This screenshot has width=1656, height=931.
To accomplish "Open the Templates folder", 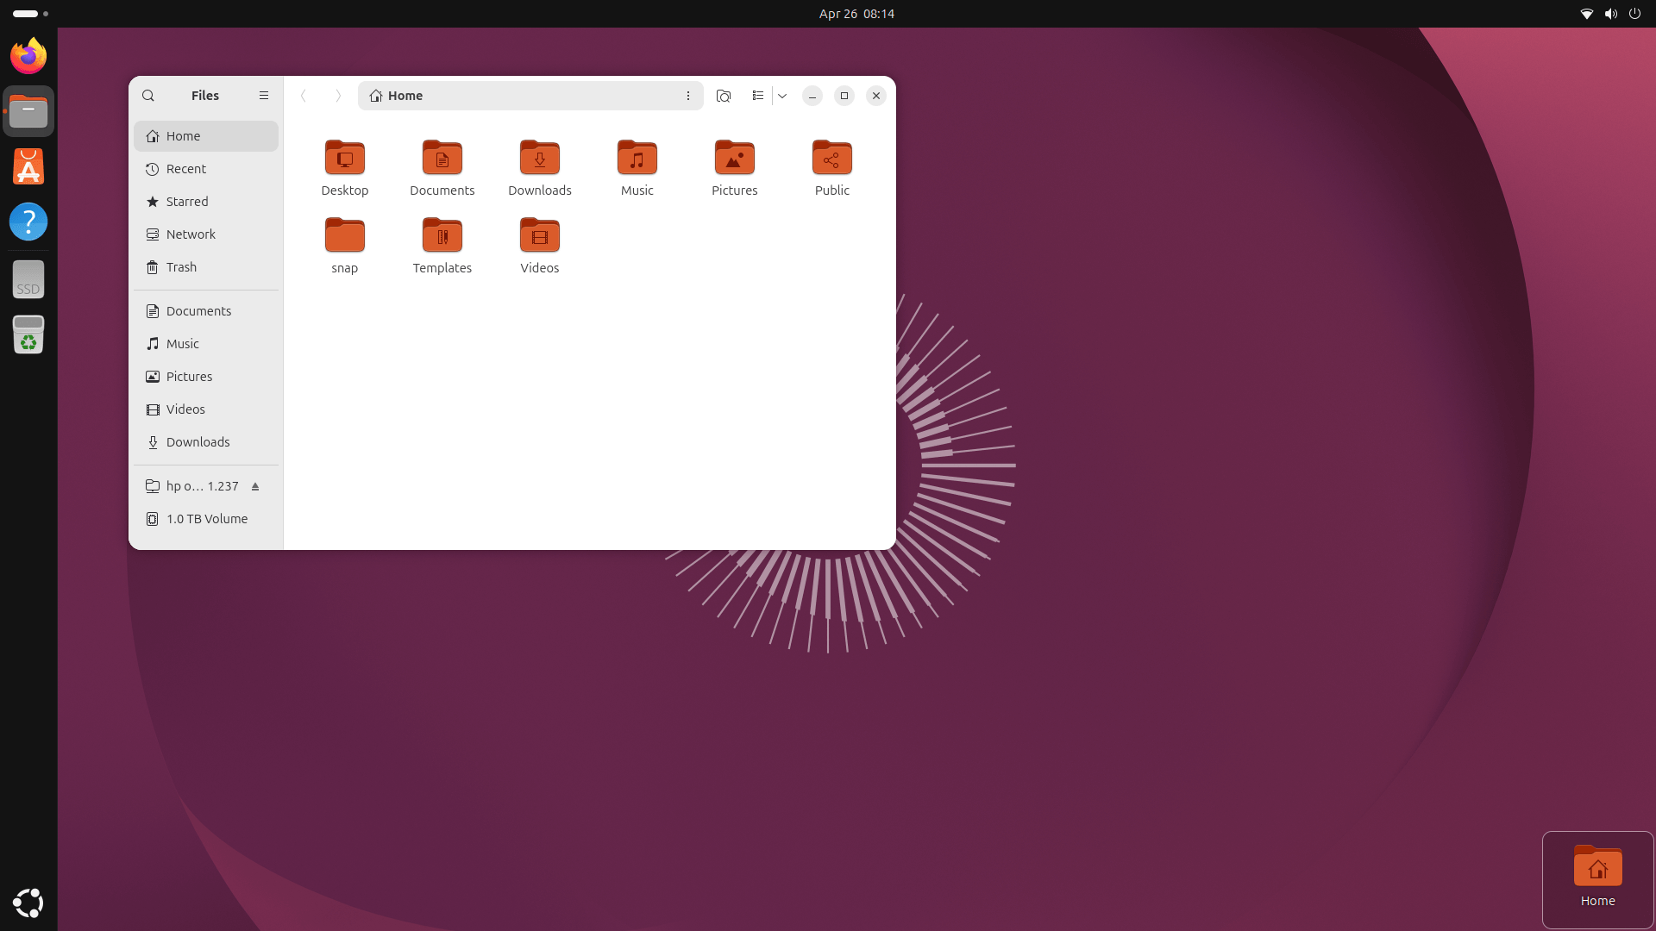I will coord(442,247).
